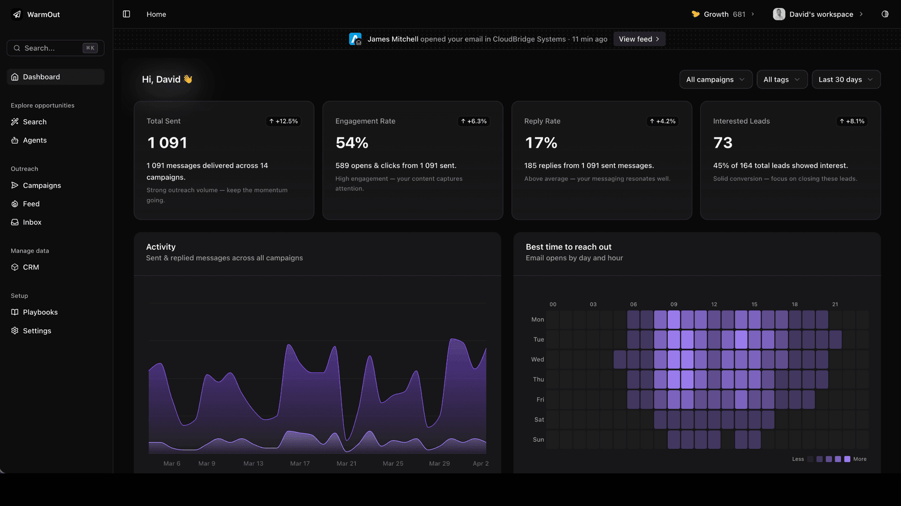Viewport: 901px width, 506px height.
Task: Open Playbooks under Setup
Action: click(x=40, y=312)
